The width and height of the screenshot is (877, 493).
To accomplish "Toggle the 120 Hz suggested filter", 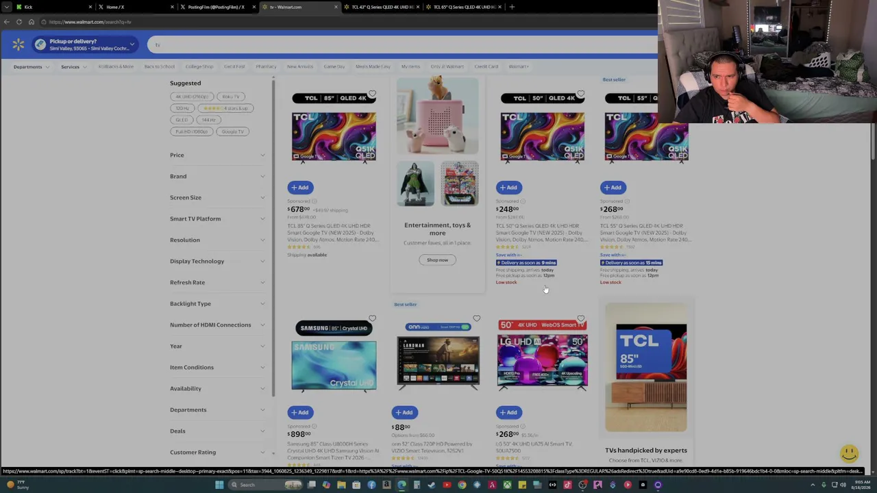I will 182,108.
